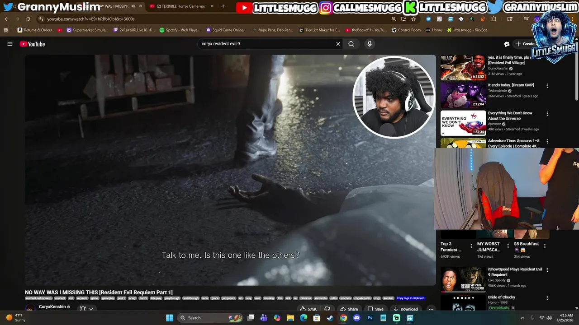This screenshot has height=325, width=579.
Task: Open the more actions ellipsis beside Download
Action: click(x=431, y=309)
